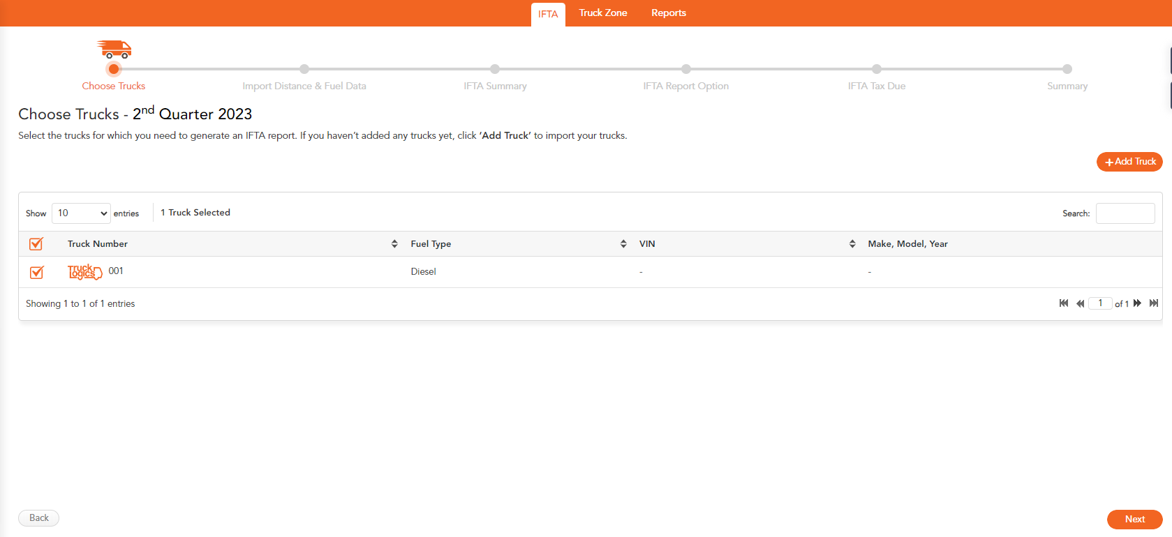Go to first page of table
Screen dimensions: 1172x537
point(1064,303)
